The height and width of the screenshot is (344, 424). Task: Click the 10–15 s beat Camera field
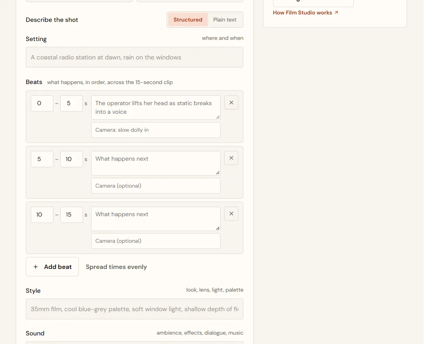(x=156, y=241)
